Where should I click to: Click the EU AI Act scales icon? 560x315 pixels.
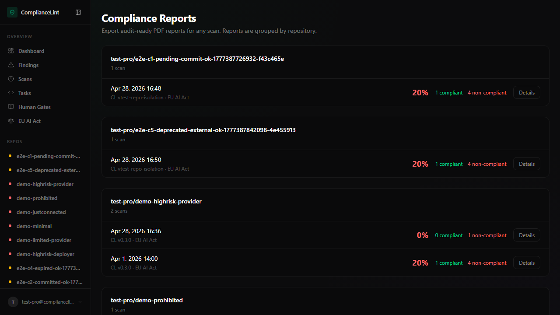tap(11, 121)
